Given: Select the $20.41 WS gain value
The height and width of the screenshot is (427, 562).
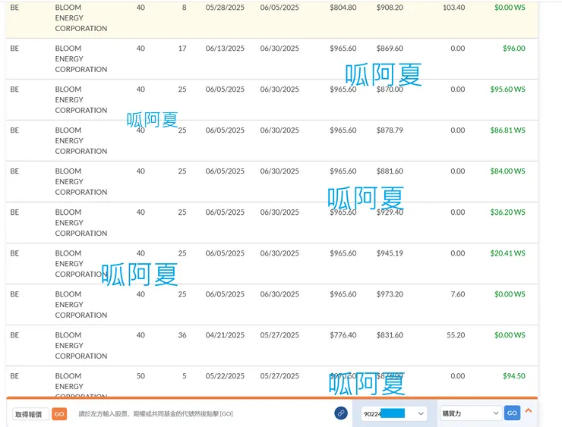Looking at the screenshot, I should coord(507,253).
